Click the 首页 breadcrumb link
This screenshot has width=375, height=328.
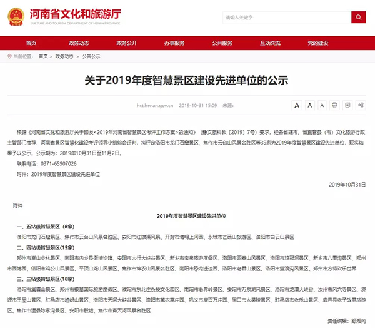pyautogui.click(x=43, y=56)
